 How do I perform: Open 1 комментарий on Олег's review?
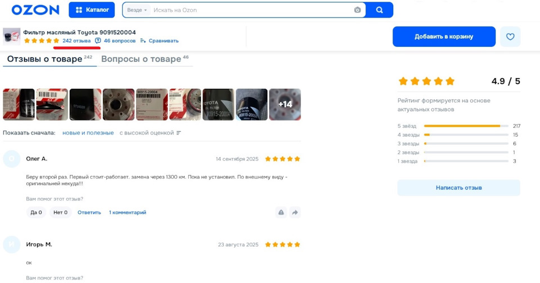[128, 213]
